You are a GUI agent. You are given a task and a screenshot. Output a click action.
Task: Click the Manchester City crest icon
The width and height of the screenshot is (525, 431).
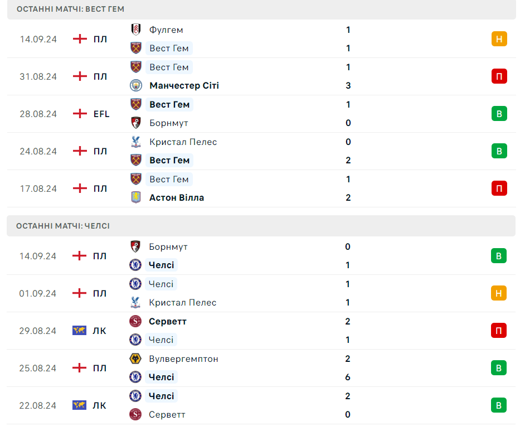coord(135,85)
